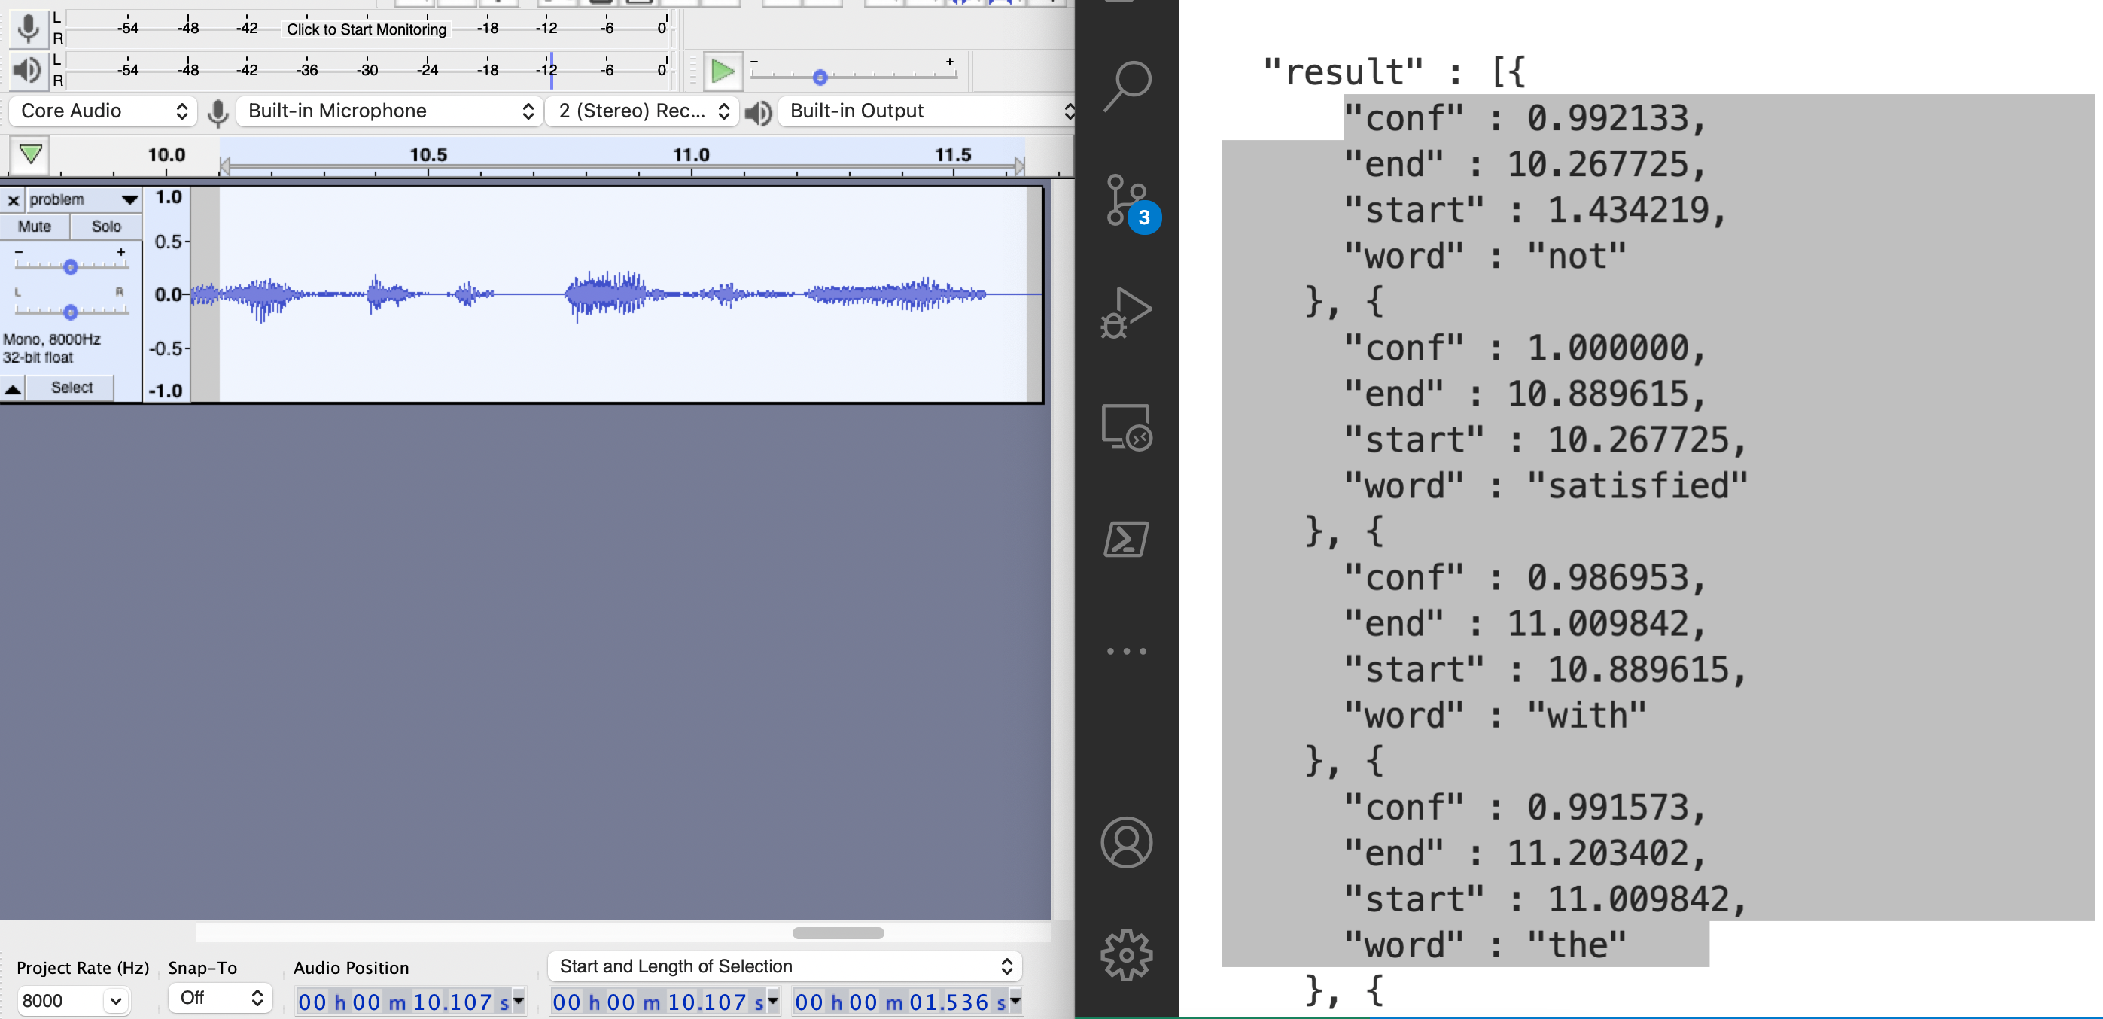Open the Manage settings gear
The height and width of the screenshot is (1019, 2103).
(1126, 954)
